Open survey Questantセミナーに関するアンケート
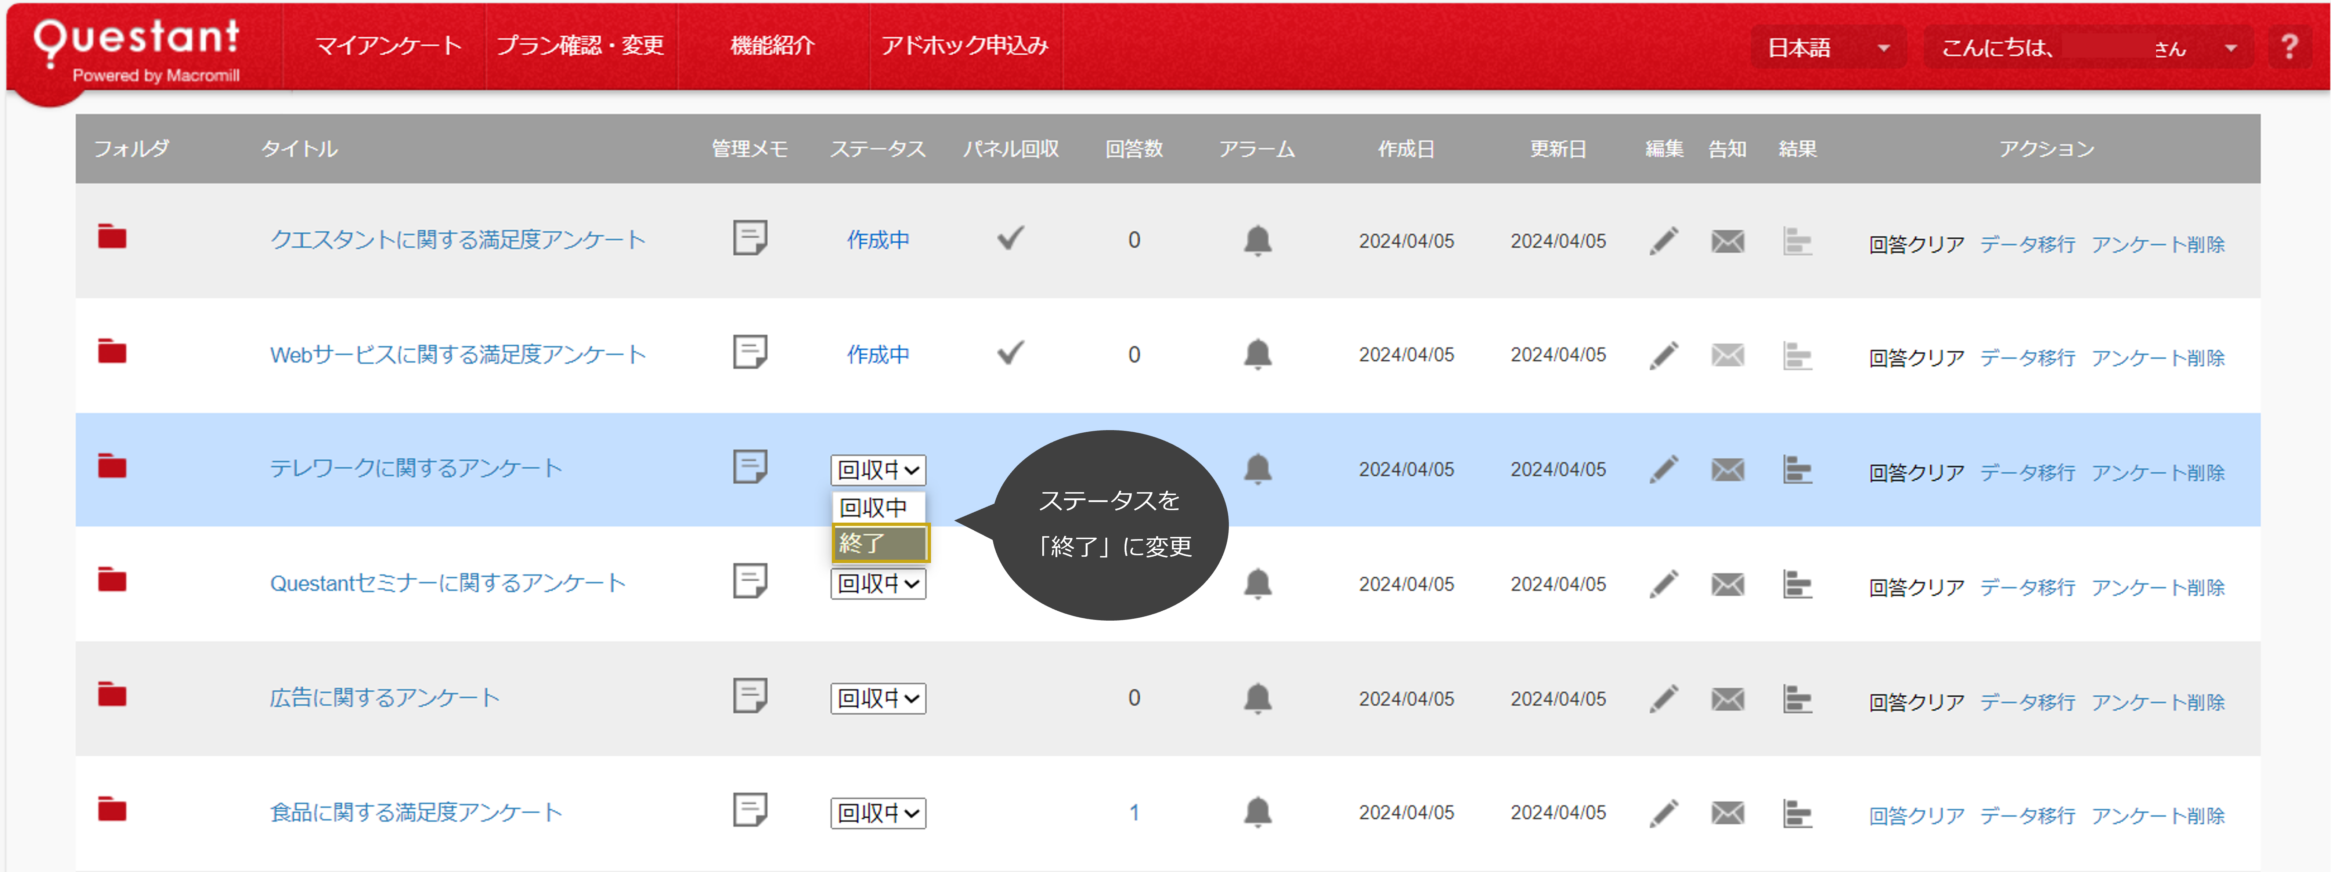This screenshot has width=2331, height=872. tap(448, 584)
